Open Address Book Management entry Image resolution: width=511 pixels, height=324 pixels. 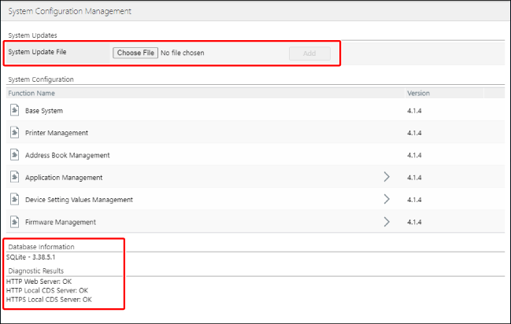(x=67, y=155)
